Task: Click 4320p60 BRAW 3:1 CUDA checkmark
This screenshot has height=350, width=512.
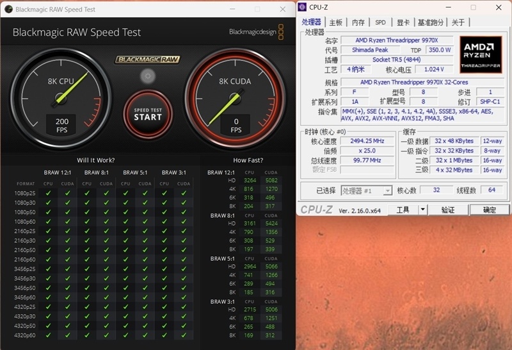Action: pos(184,335)
